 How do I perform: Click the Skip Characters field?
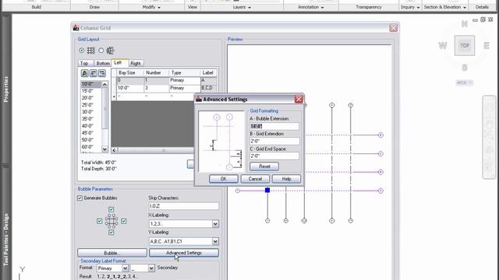click(x=184, y=206)
